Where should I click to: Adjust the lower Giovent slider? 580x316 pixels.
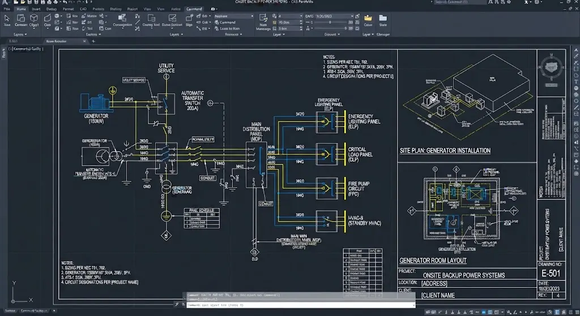(x=329, y=28)
